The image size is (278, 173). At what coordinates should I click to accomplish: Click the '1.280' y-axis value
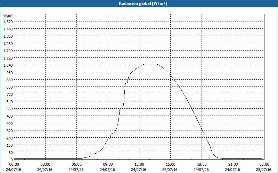click(8, 44)
